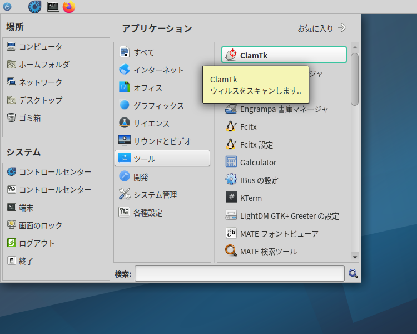Open ホームフォルダ
This screenshot has height=334, width=417.
tap(56, 65)
